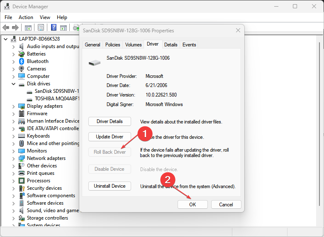Click the Microsoft Windows digital signer value

pyautogui.click(x=164, y=104)
